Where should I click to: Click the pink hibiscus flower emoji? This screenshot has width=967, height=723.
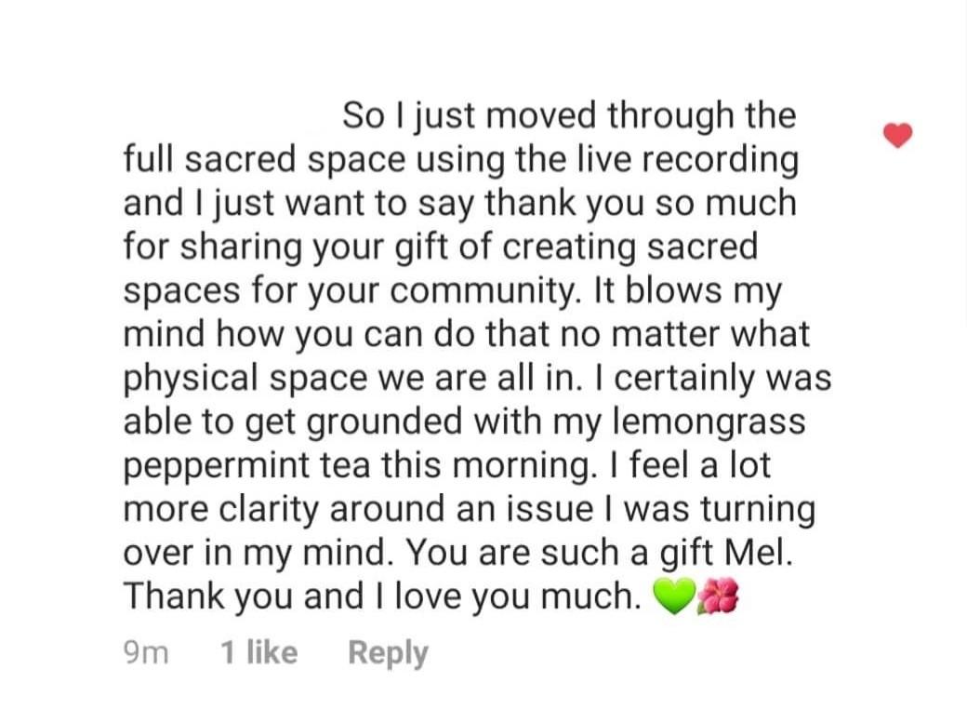717,596
